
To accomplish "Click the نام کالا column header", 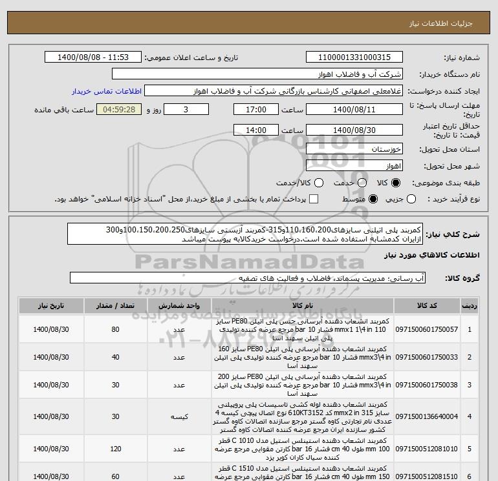I will [303, 305].
